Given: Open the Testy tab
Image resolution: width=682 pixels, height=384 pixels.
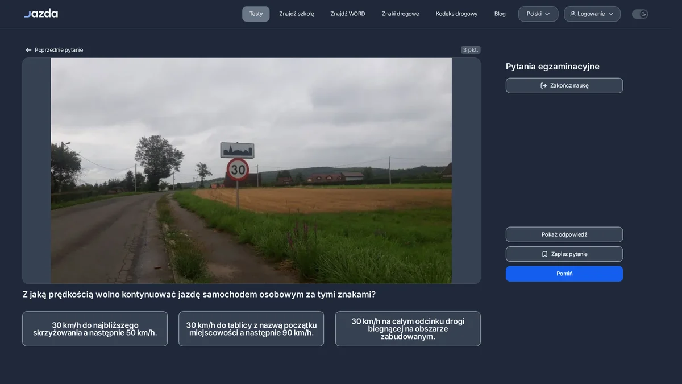Looking at the screenshot, I should point(256,14).
